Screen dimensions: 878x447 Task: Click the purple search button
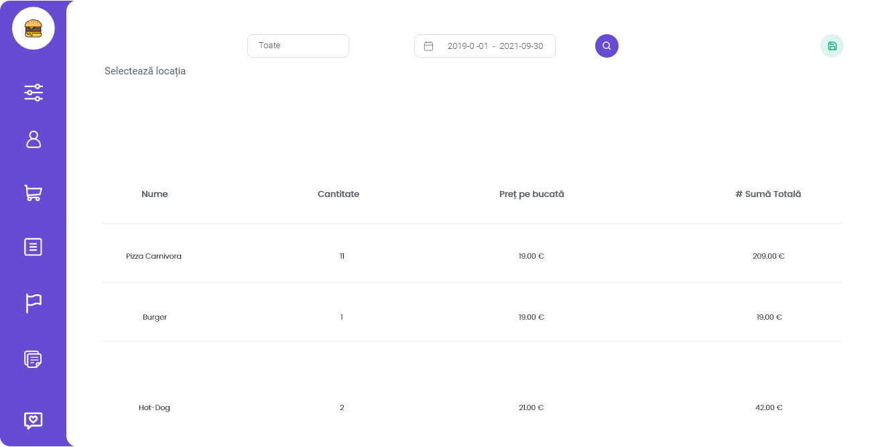[x=607, y=46]
